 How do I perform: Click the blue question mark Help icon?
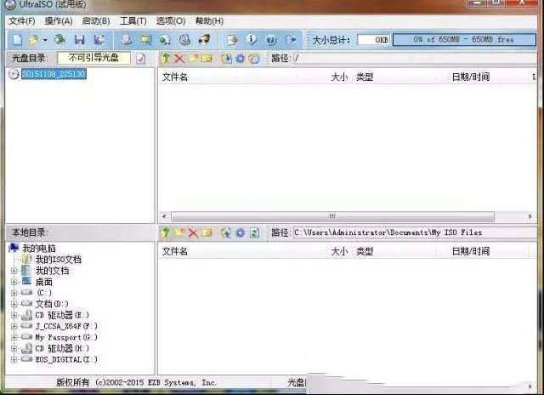tap(271, 40)
